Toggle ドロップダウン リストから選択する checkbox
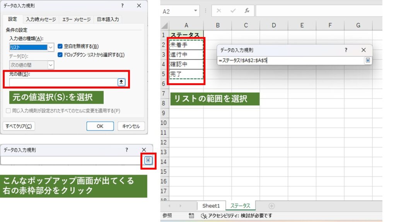 coord(60,55)
